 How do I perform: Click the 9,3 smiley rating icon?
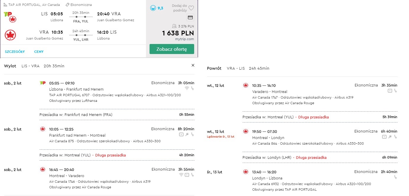153,8
